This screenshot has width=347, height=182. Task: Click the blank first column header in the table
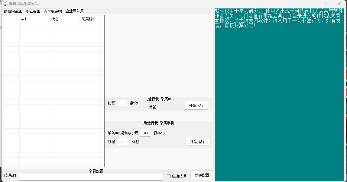click(x=12, y=19)
